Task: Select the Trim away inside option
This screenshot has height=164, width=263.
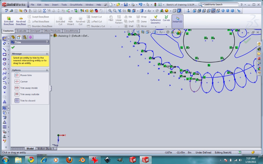Action: [x=26, y=88]
